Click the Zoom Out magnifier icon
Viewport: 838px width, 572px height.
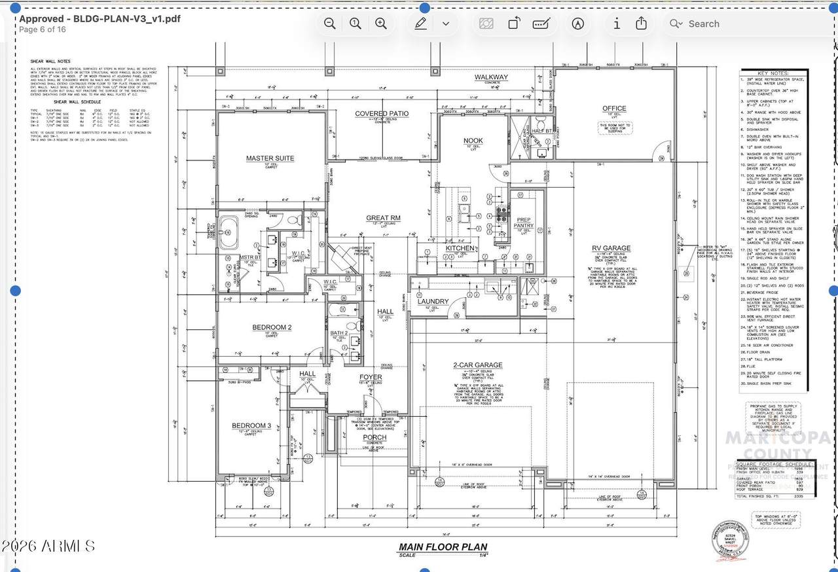[330, 24]
